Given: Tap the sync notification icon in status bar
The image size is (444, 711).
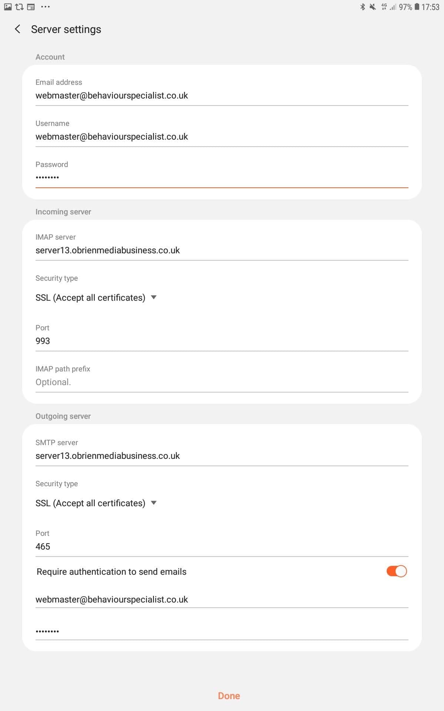Looking at the screenshot, I should pyautogui.click(x=19, y=7).
